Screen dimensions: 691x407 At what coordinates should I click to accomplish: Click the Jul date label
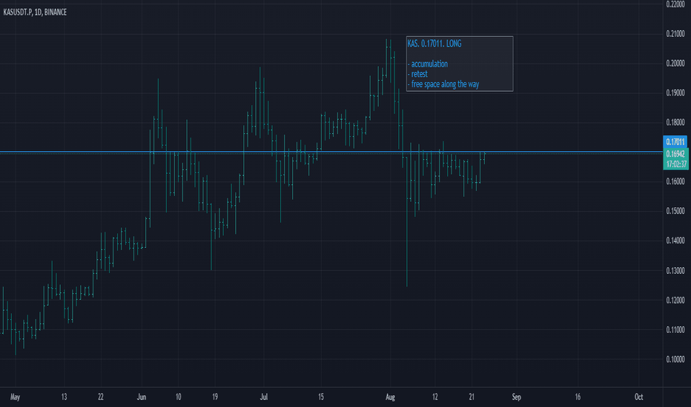263,397
